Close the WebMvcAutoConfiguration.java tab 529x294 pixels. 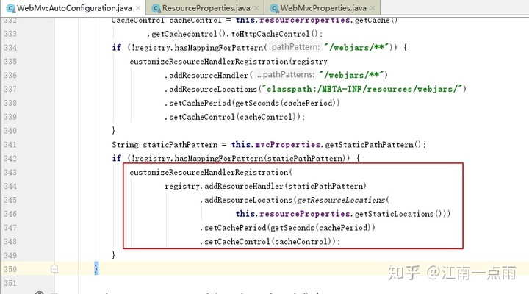click(138, 8)
